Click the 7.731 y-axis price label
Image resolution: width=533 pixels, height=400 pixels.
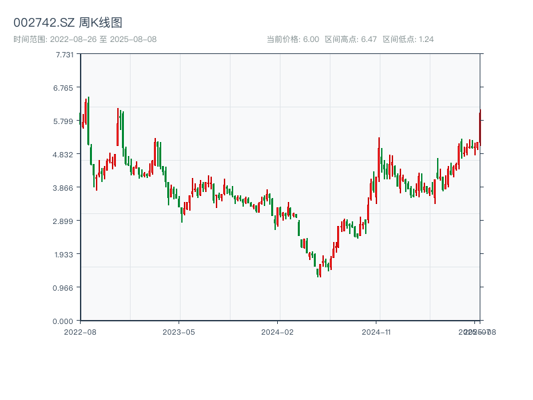(65, 55)
